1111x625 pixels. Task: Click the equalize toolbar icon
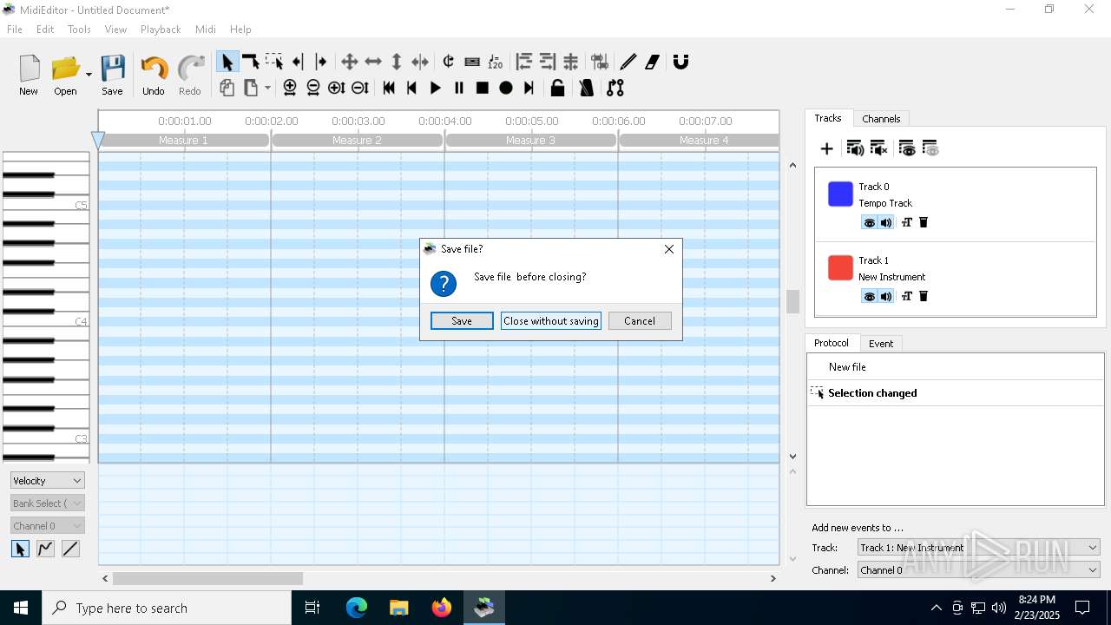tap(570, 62)
